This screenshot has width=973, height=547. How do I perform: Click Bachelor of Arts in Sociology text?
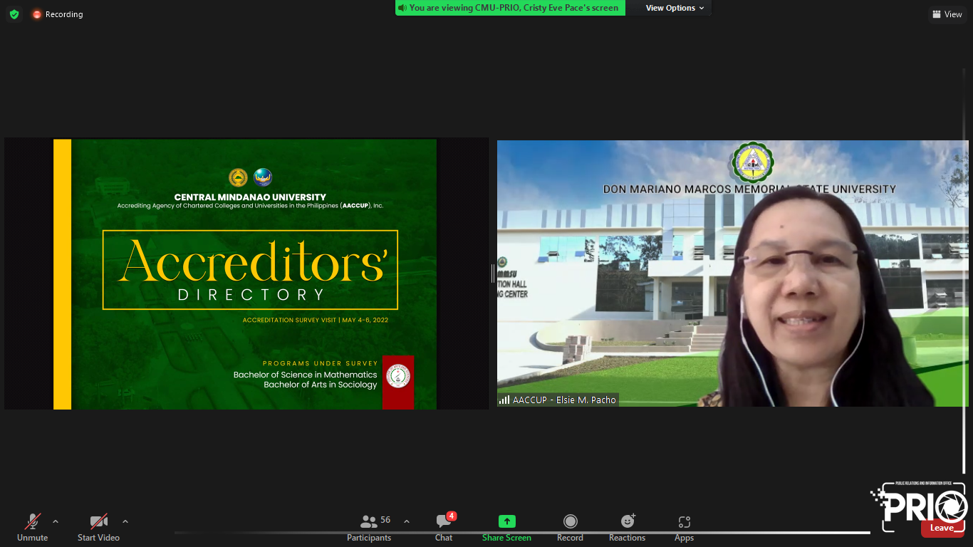tap(321, 385)
